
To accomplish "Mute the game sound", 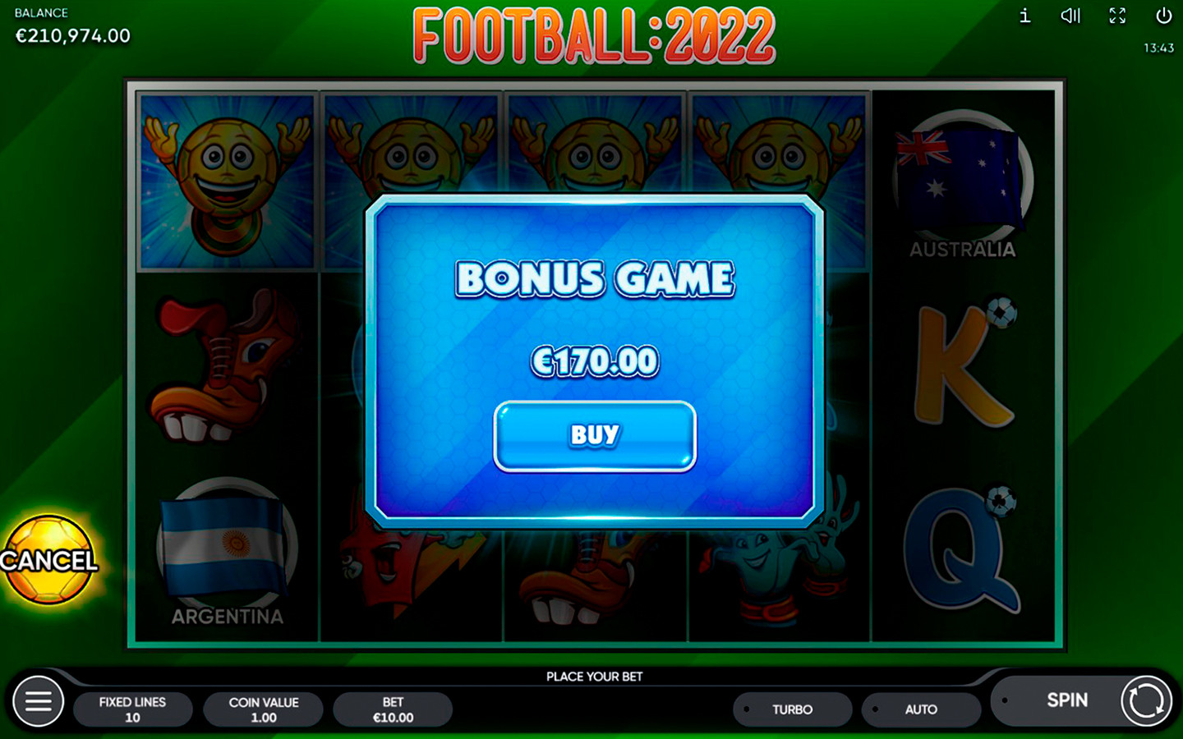I will (1070, 16).
